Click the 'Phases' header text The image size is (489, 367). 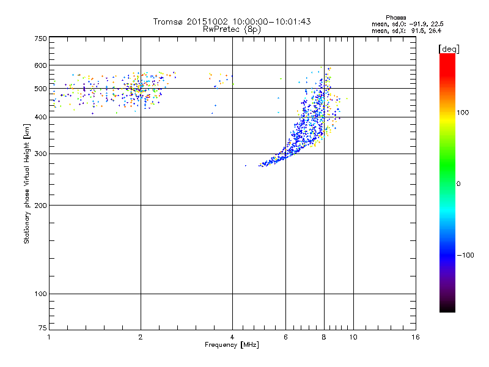coord(395,18)
